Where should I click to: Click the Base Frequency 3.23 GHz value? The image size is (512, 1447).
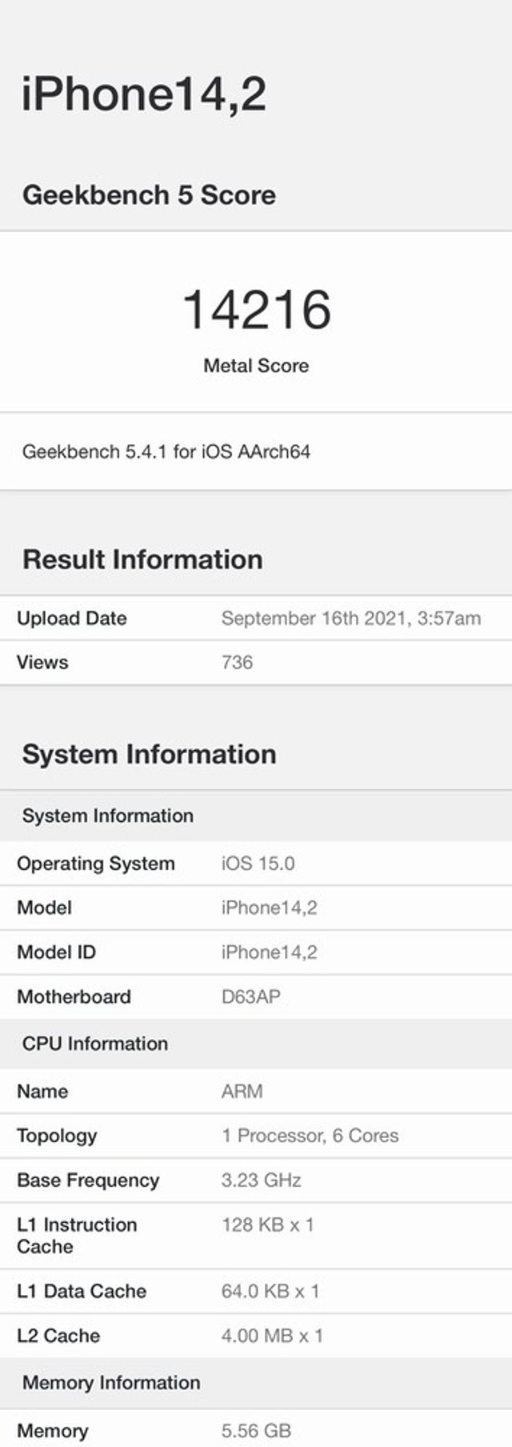pyautogui.click(x=261, y=1180)
